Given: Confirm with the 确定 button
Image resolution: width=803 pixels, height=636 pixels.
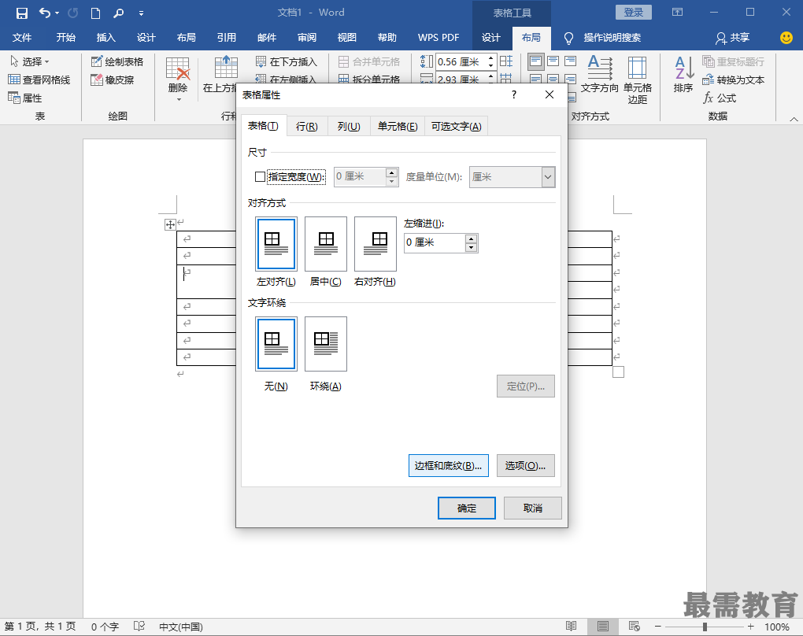Looking at the screenshot, I should tap(467, 508).
